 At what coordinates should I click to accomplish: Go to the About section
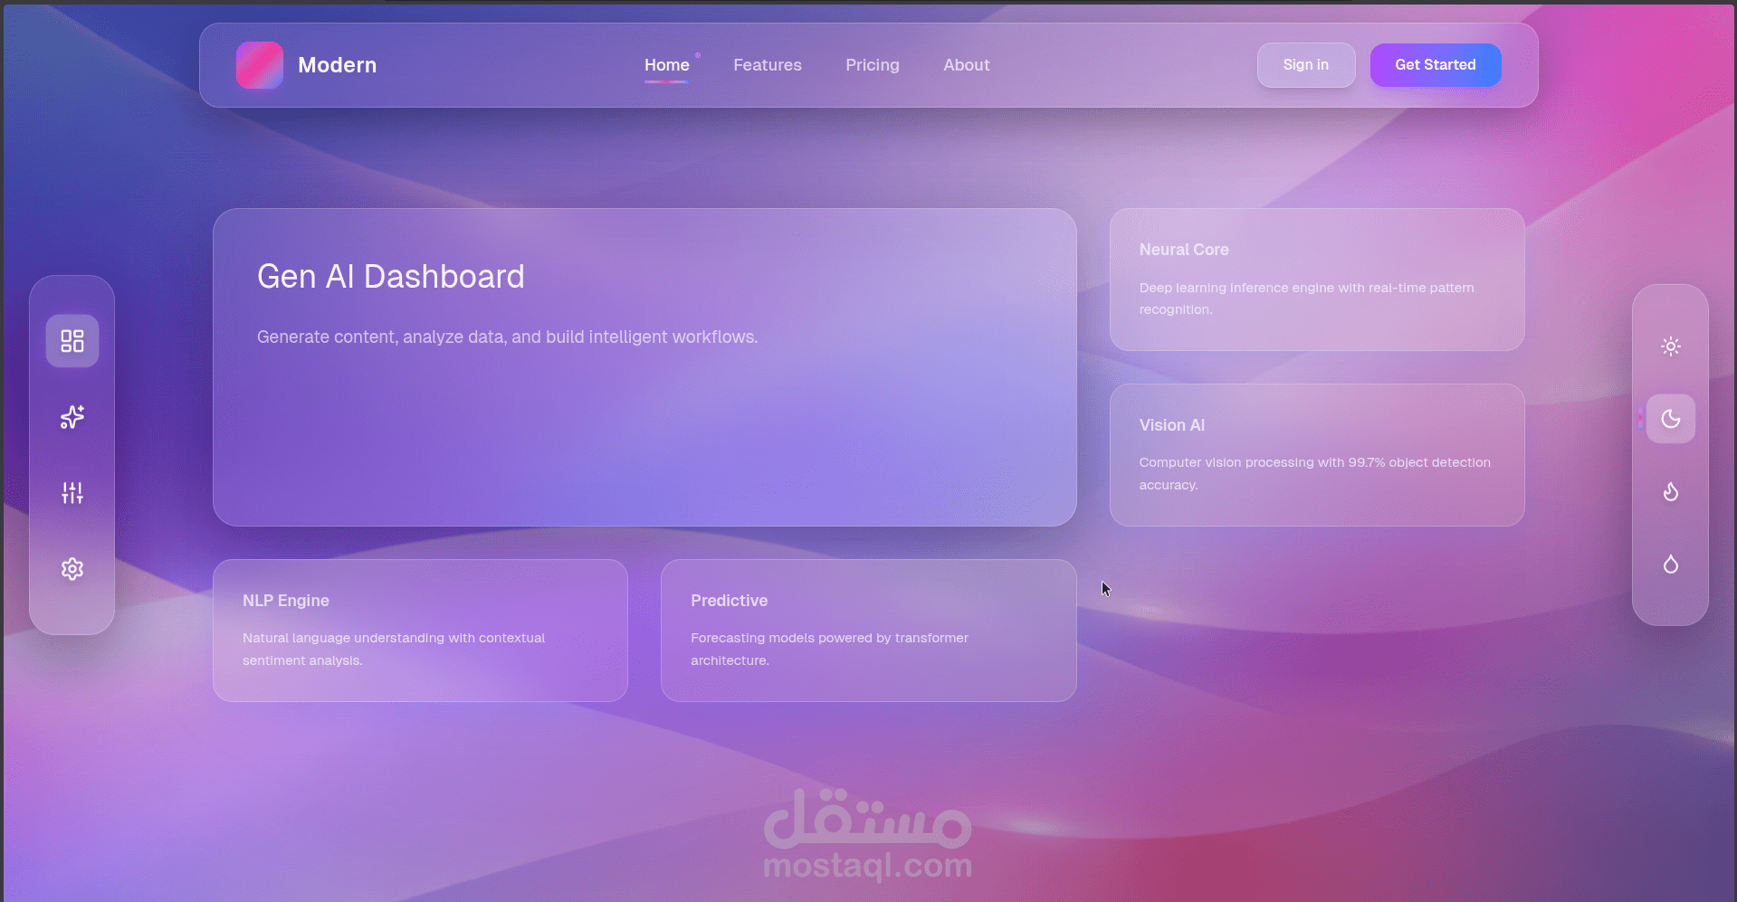[x=966, y=64]
